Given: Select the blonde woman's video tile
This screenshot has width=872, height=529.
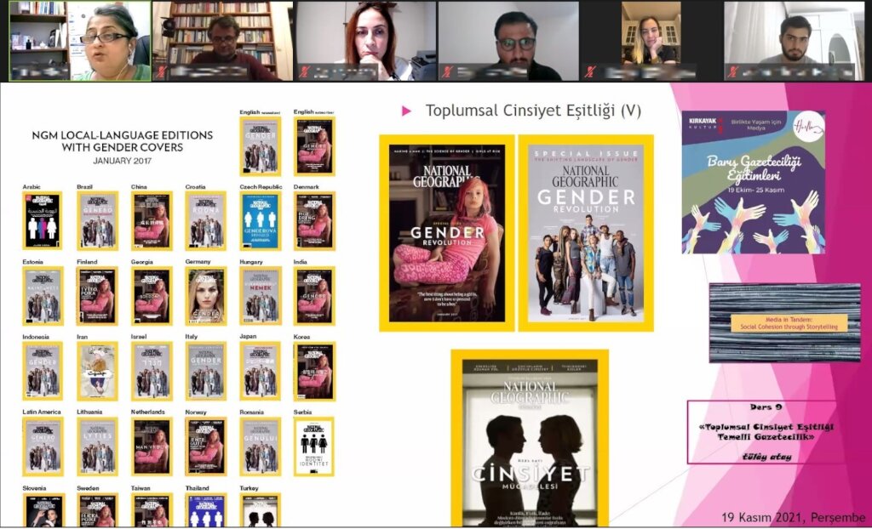Looking at the screenshot, I should coord(651,41).
